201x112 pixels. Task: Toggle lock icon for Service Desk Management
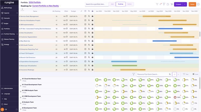[x=92, y=16]
